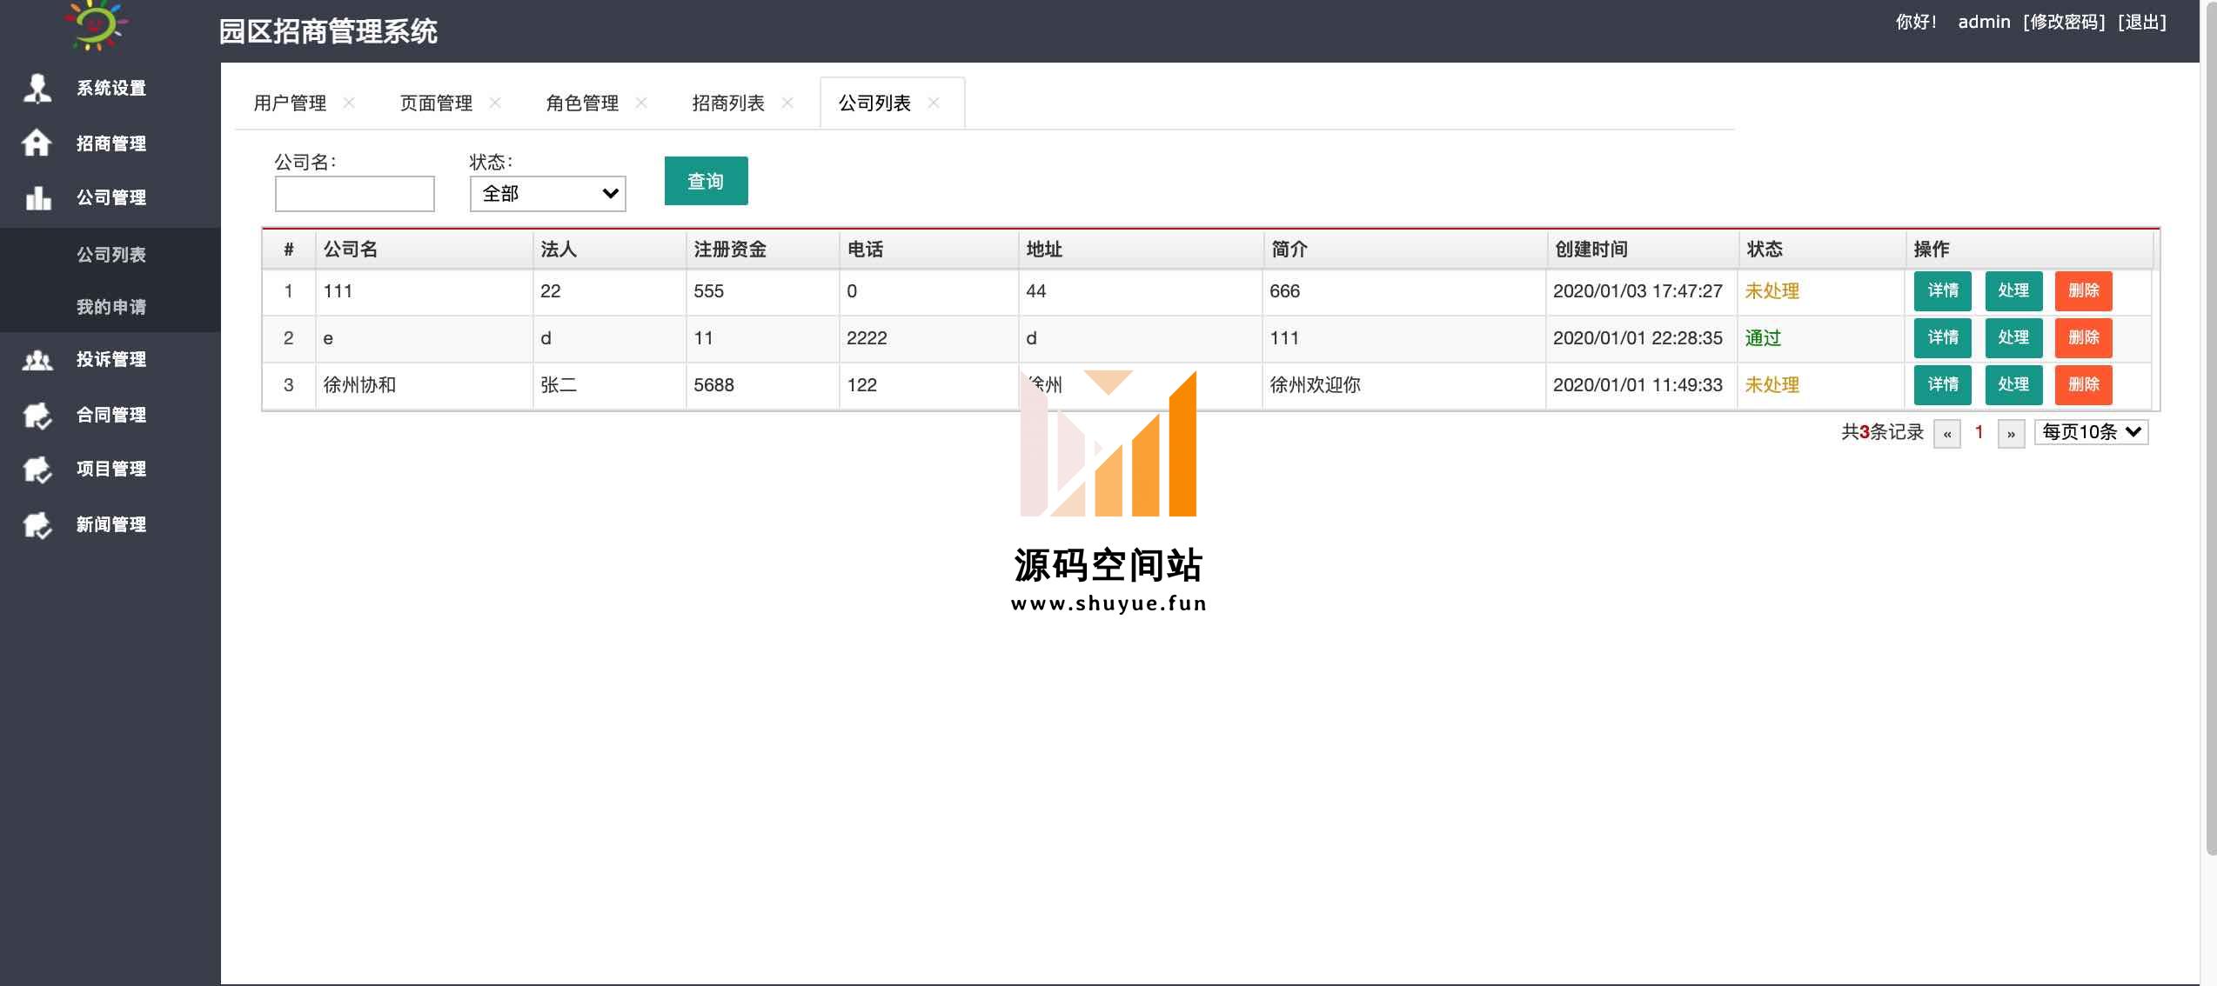Expand 招商管理 in the sidebar

click(111, 143)
